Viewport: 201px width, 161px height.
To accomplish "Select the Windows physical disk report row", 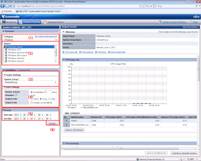I will coord(29,53).
